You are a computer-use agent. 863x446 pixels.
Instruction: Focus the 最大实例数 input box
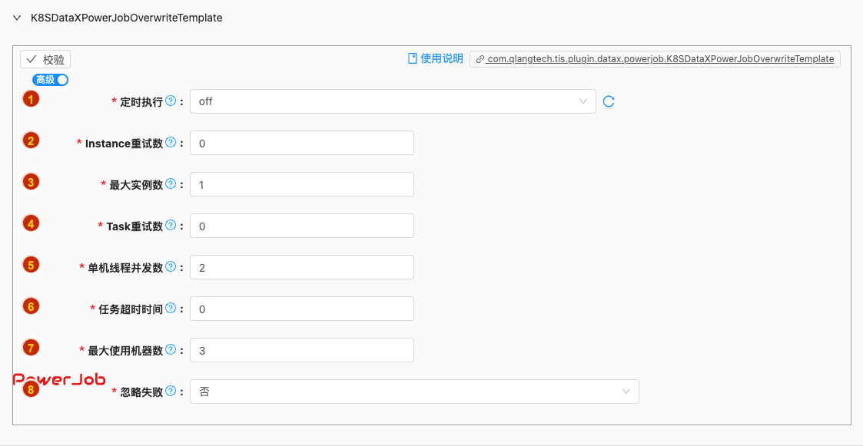click(x=301, y=184)
